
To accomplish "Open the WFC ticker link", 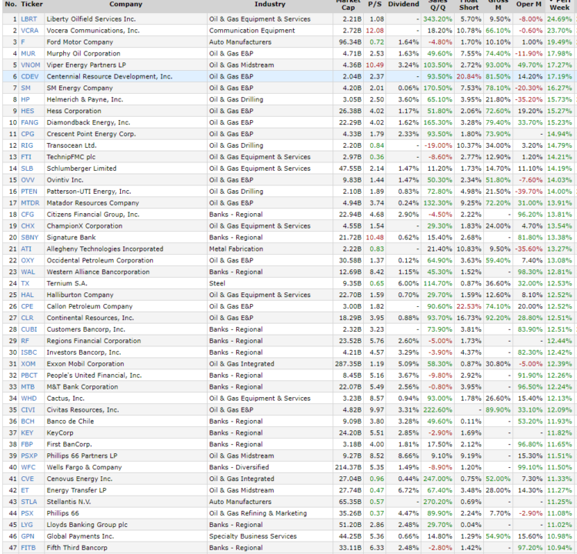I will (28, 467).
